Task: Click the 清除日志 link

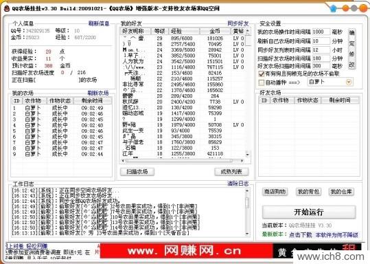Action: [238, 184]
